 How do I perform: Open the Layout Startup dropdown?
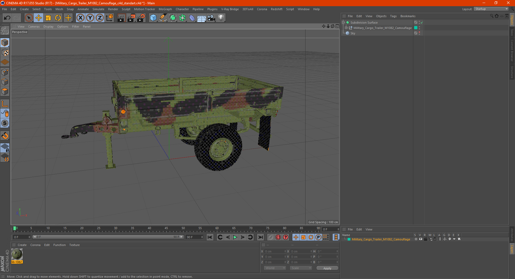point(491,9)
